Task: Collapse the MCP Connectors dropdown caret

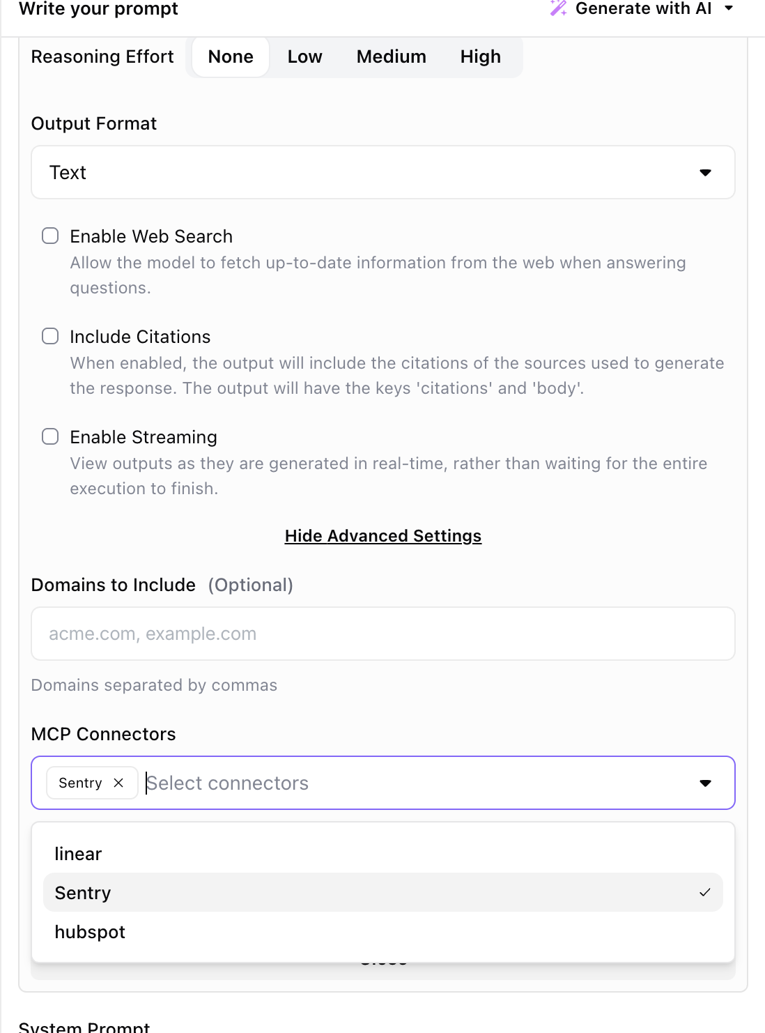Action: 705,783
